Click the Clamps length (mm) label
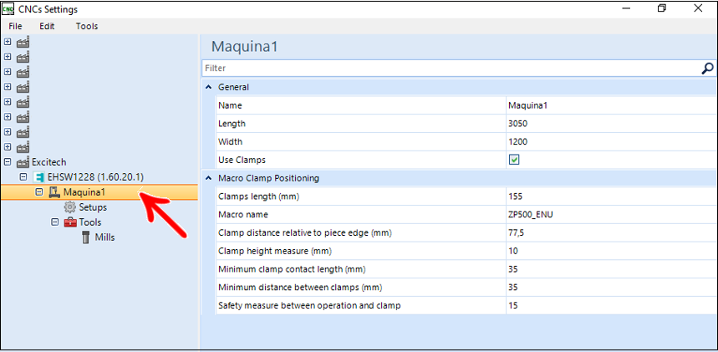 click(x=261, y=196)
